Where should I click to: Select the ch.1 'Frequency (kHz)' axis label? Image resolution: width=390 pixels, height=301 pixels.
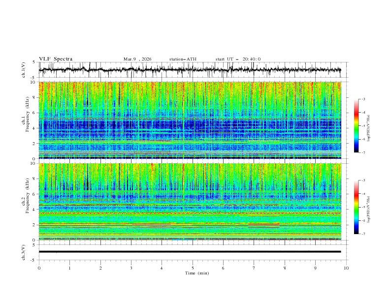coord(28,114)
